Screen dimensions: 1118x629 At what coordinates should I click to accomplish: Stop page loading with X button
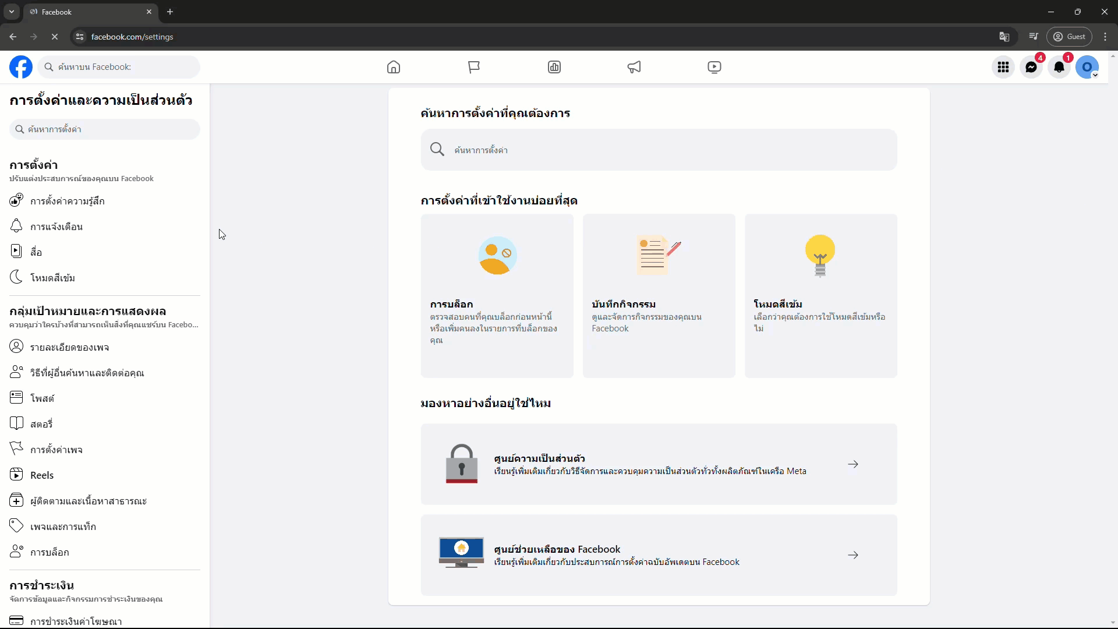point(55,37)
